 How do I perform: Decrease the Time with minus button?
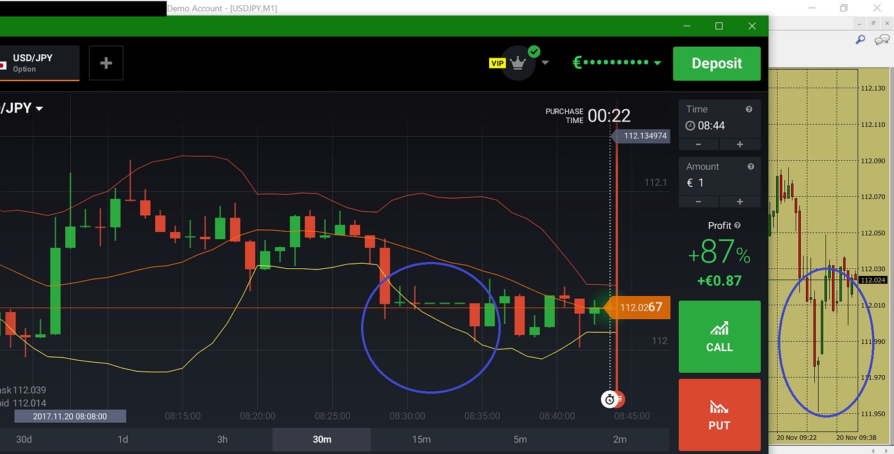(699, 144)
